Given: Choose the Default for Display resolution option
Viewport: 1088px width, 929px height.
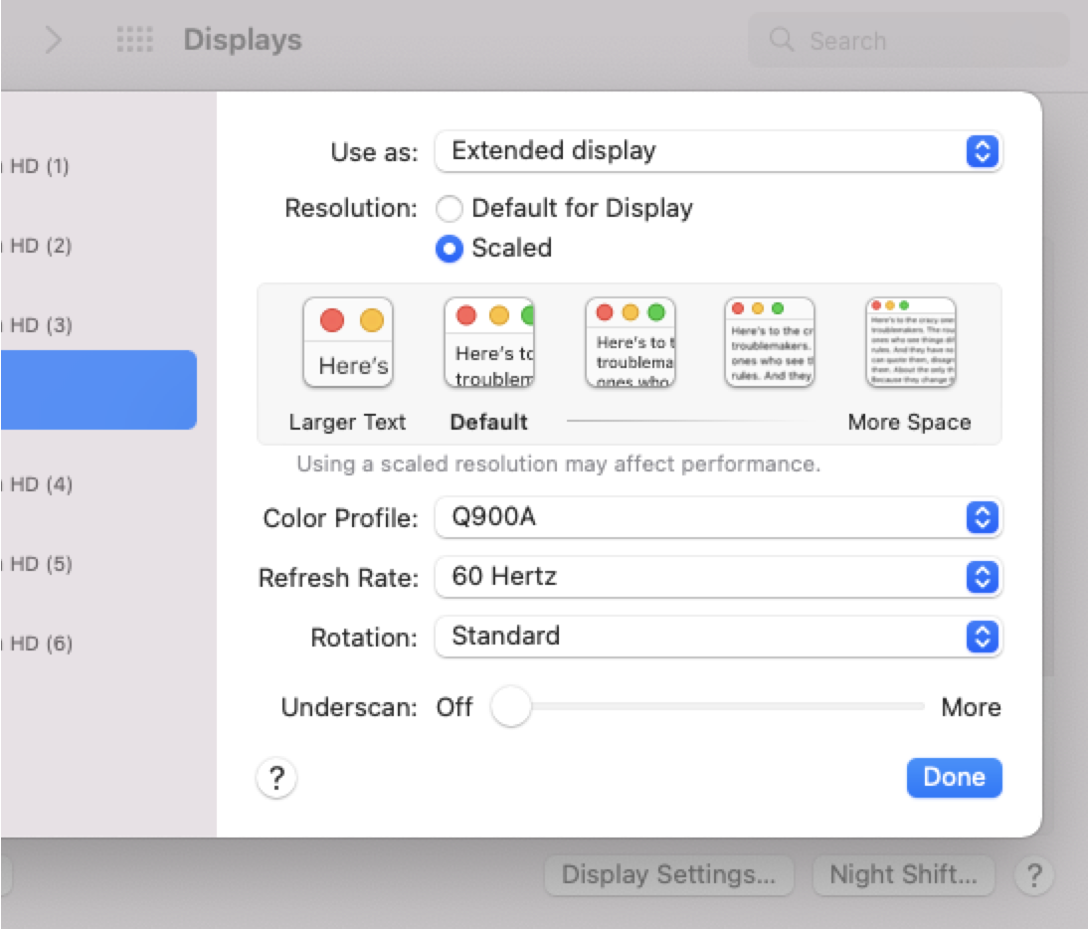Looking at the screenshot, I should (x=450, y=209).
